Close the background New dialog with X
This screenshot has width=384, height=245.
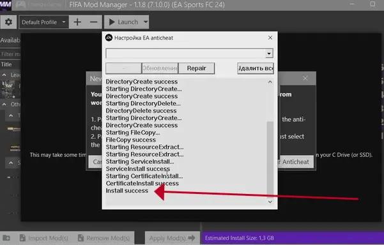point(305,78)
